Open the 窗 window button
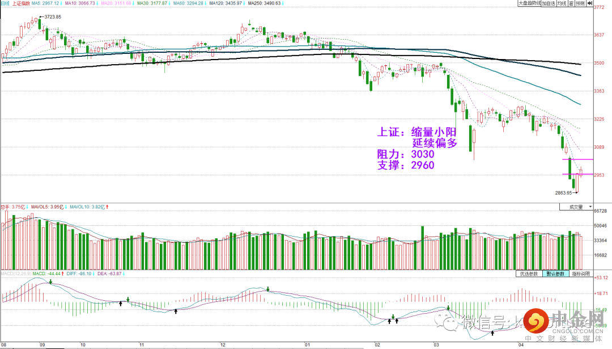 pyautogui.click(x=571, y=3)
